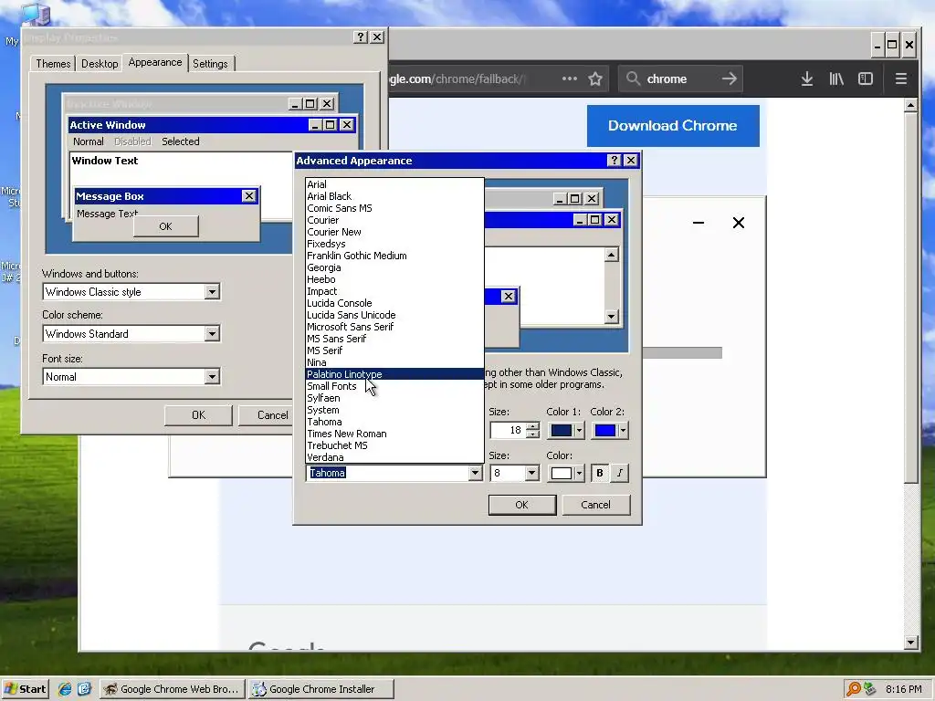This screenshot has width=935, height=701.
Task: Click the item Size field showing 18
Action: pos(508,431)
